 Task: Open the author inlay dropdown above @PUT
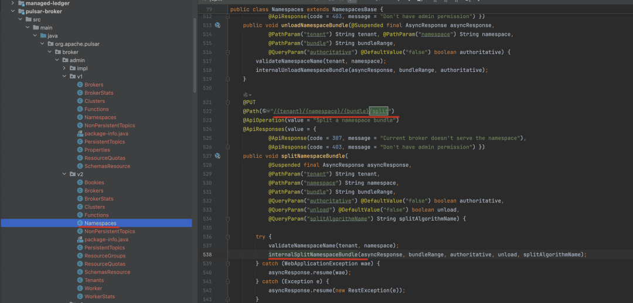click(x=247, y=95)
